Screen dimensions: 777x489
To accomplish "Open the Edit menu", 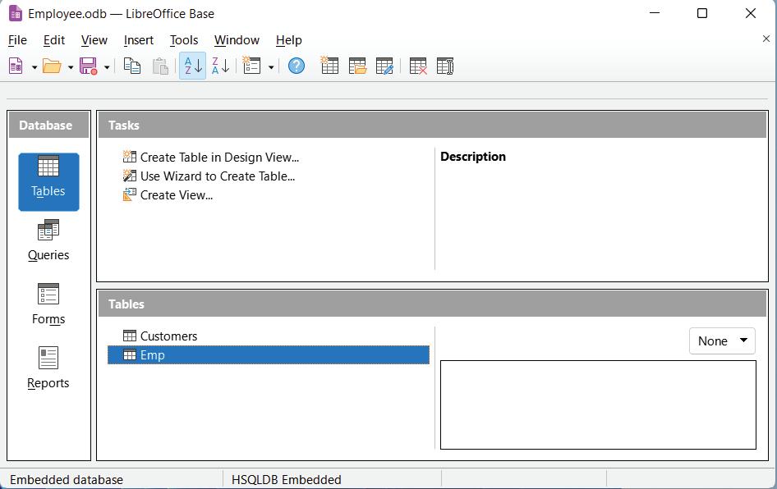I will tap(54, 40).
